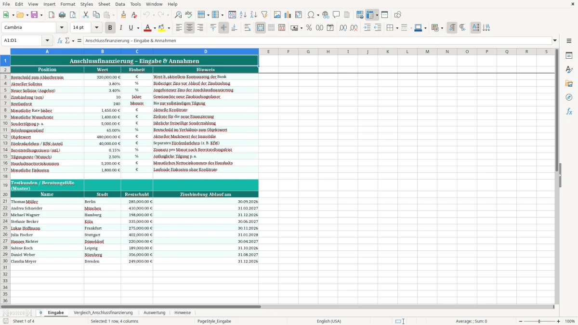Toggle Center Vertically alignment
Viewport: 578px width, 325px height.
pos(223,28)
